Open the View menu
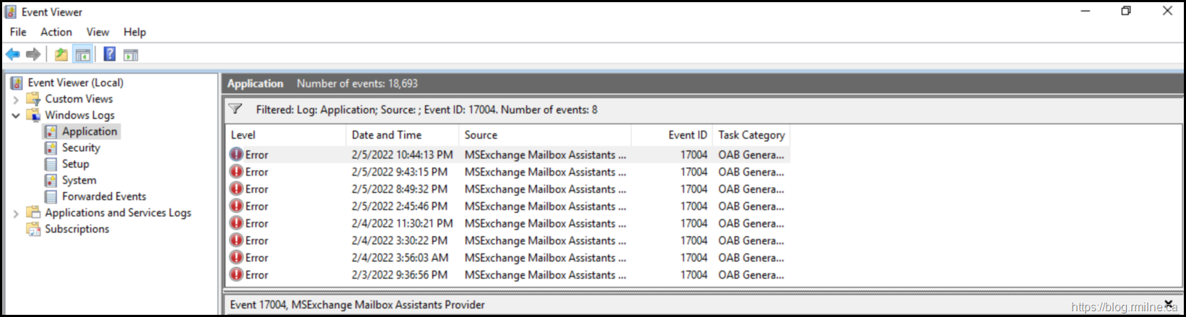Image resolution: width=1186 pixels, height=317 pixels. click(x=97, y=32)
